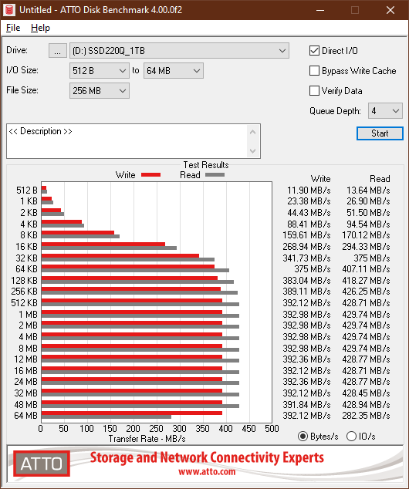Select the Bytes/s radio button
The width and height of the screenshot is (409, 489).
[303, 437]
